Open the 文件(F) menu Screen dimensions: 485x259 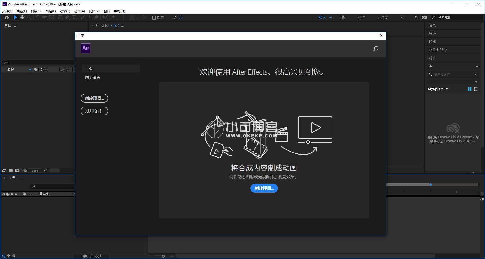tap(7, 11)
